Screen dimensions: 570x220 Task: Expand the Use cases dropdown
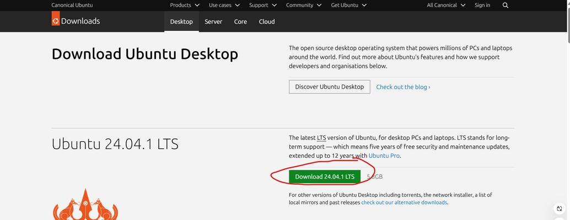point(224,5)
